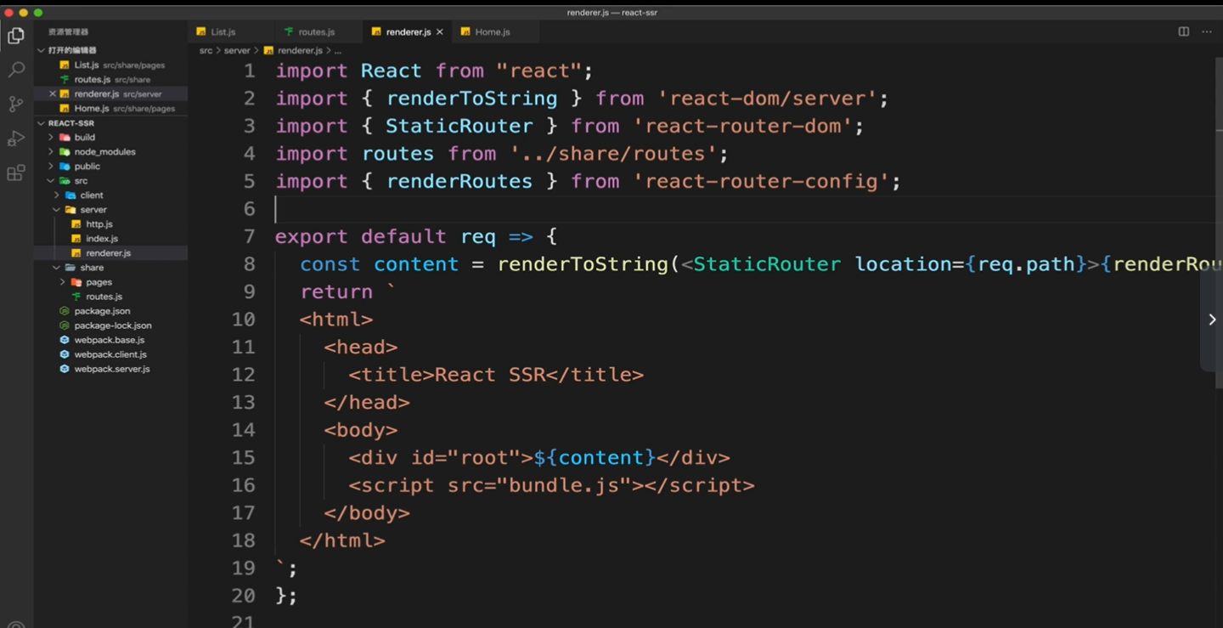Viewport: 1223px width, 628px height.
Task: Click server in the breadcrumb
Action: coord(237,51)
